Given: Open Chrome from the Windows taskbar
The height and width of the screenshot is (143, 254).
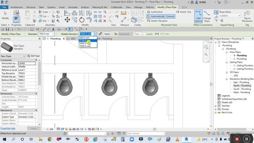Looking at the screenshot, I should 50,139.
